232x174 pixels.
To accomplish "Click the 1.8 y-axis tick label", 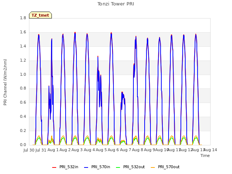I will point(23,18).
